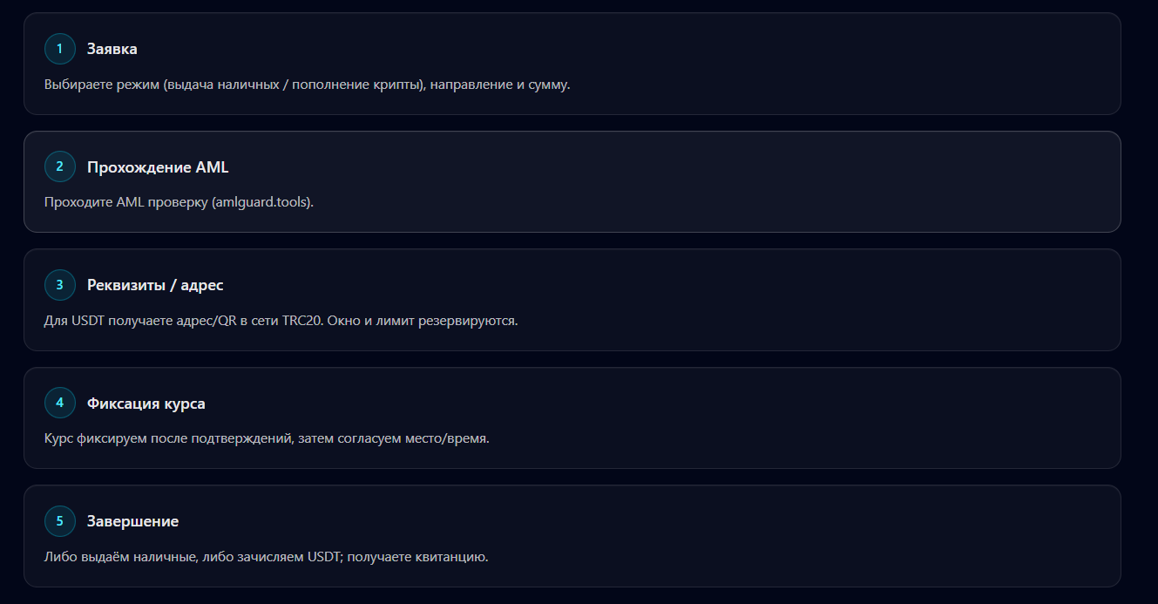Click the amlguard.tools text in step 2
This screenshot has height=604, width=1158.
262,202
